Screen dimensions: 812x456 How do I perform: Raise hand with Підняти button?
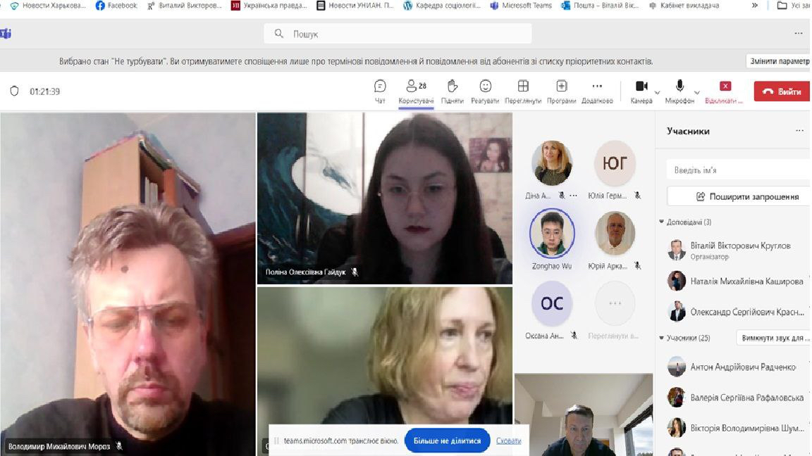(452, 91)
